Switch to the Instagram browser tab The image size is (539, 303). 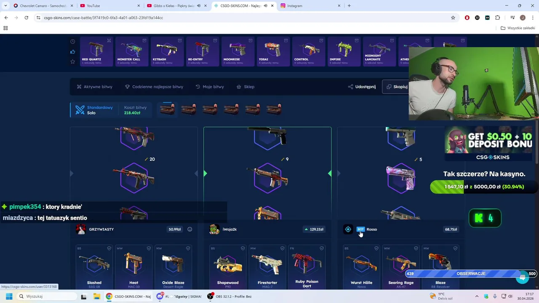311,6
